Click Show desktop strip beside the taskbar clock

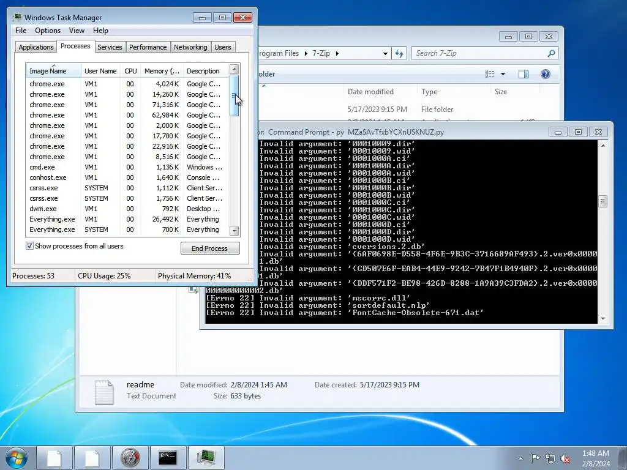(x=624, y=458)
